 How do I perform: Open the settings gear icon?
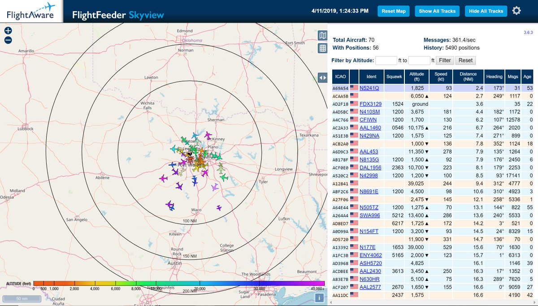point(516,11)
